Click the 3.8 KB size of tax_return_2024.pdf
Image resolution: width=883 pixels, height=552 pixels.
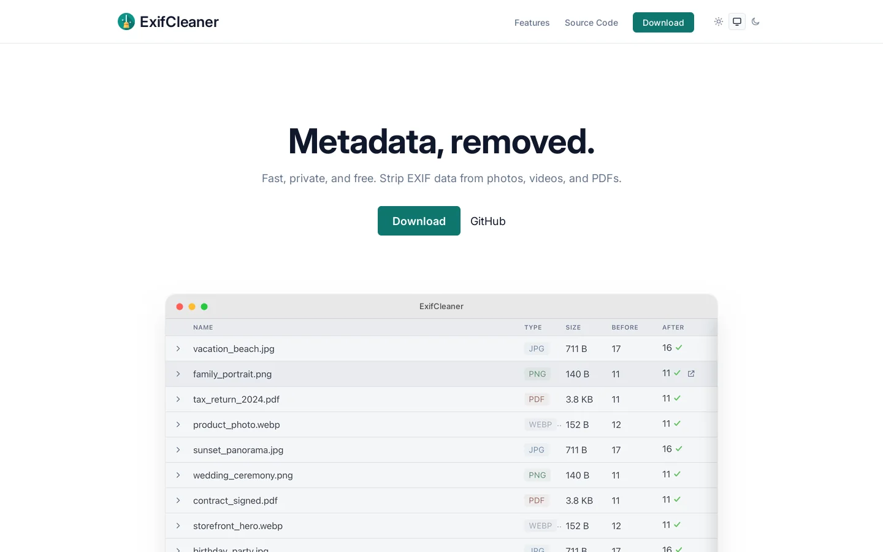click(579, 399)
